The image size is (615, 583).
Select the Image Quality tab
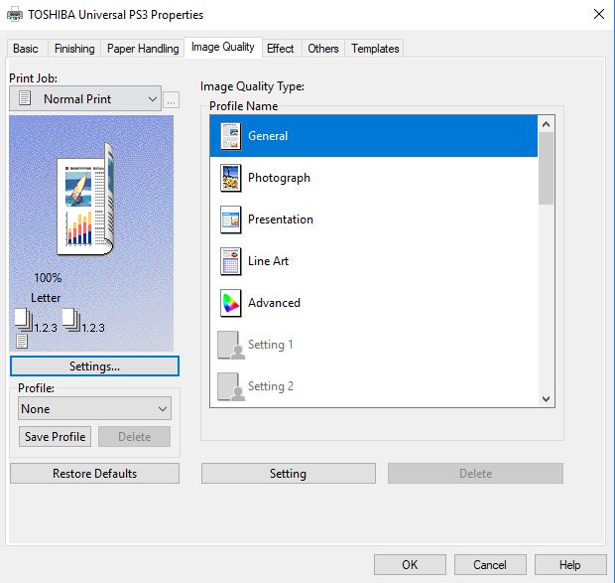click(223, 47)
